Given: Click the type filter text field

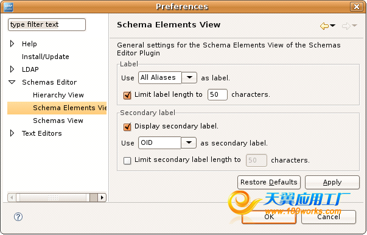Looking at the screenshot, I should coord(47,24).
